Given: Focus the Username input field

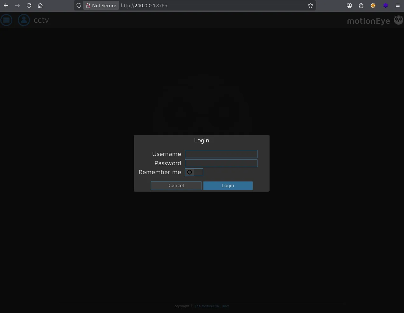Looking at the screenshot, I should pos(221,154).
